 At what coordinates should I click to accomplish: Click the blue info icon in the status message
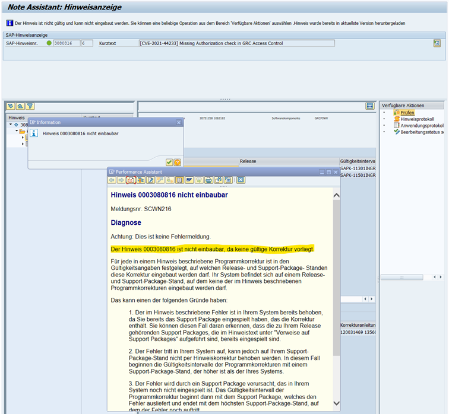(10, 23)
